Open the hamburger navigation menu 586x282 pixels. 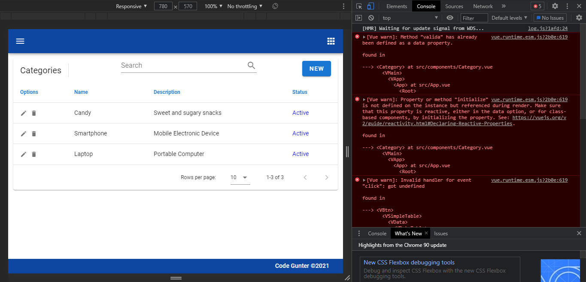20,41
